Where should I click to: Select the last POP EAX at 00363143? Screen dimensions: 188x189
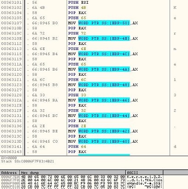[x=77, y=152]
